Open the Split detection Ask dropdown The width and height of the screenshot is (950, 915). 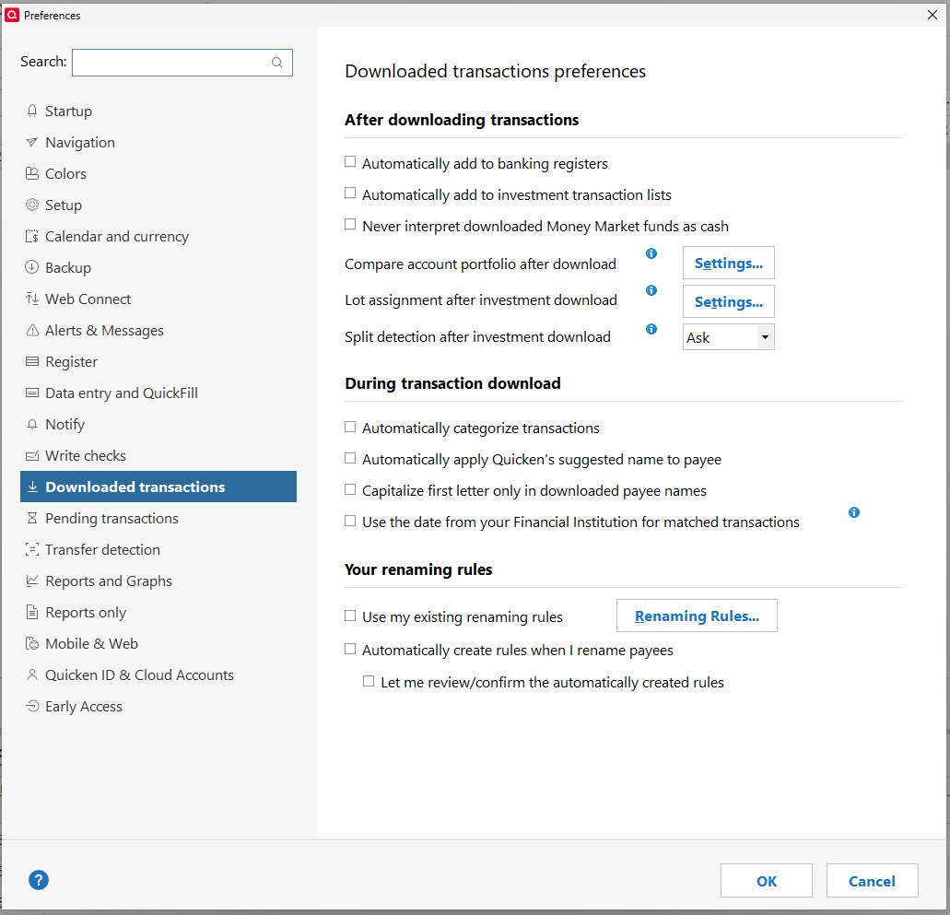click(x=728, y=337)
